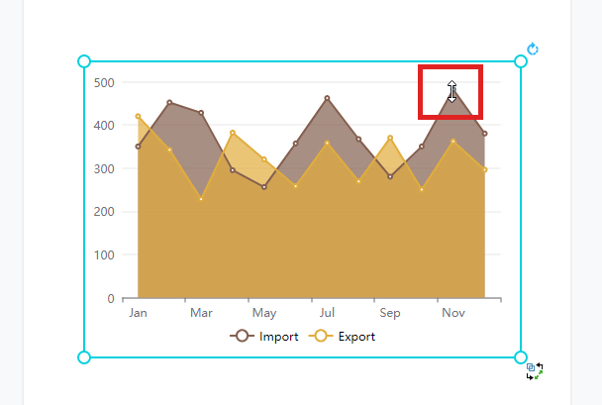Viewport: 602px width, 405px height.
Task: Select the Export data point for Jul
Action: (327, 143)
